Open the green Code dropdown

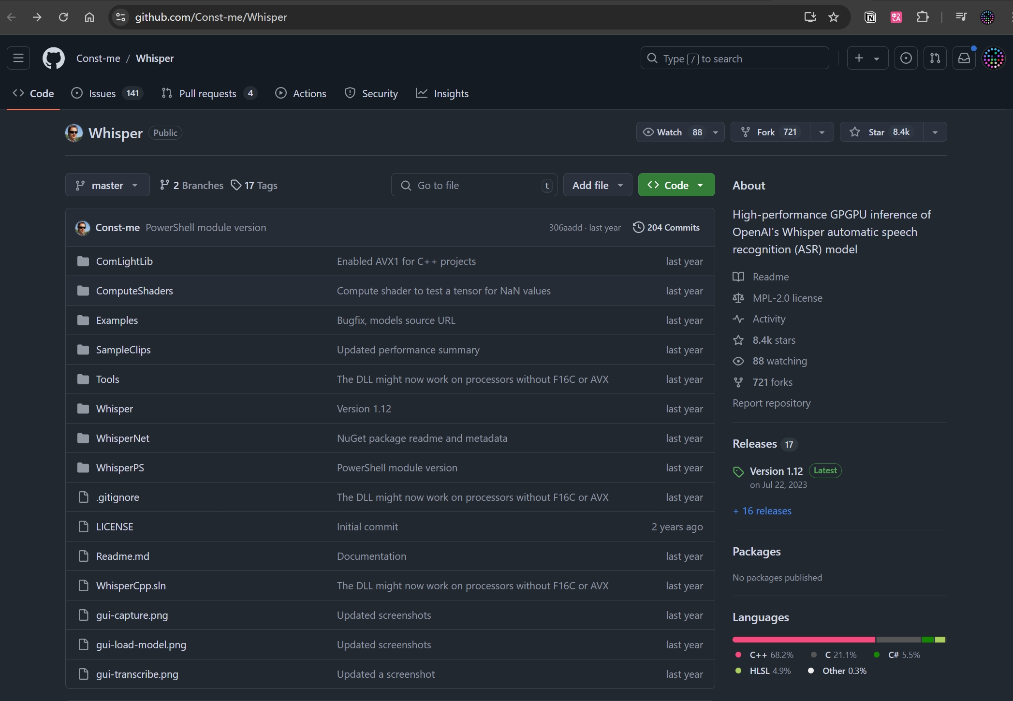[x=676, y=185]
